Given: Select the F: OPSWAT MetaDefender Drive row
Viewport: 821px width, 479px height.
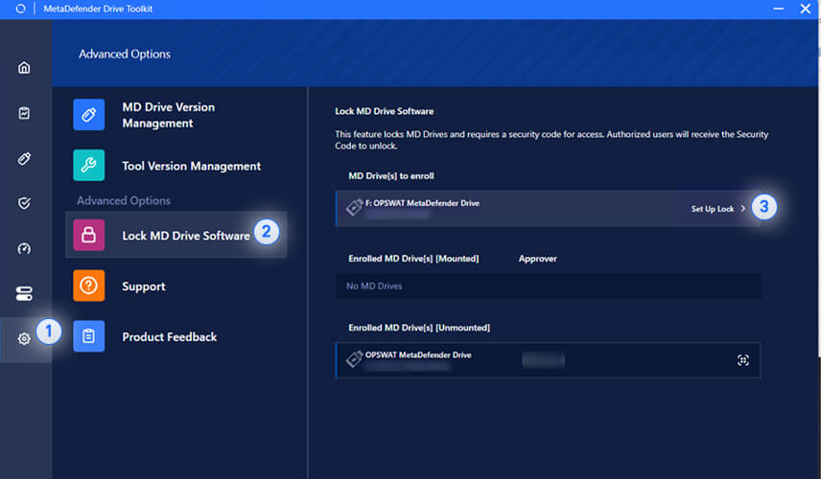Looking at the screenshot, I should click(549, 209).
